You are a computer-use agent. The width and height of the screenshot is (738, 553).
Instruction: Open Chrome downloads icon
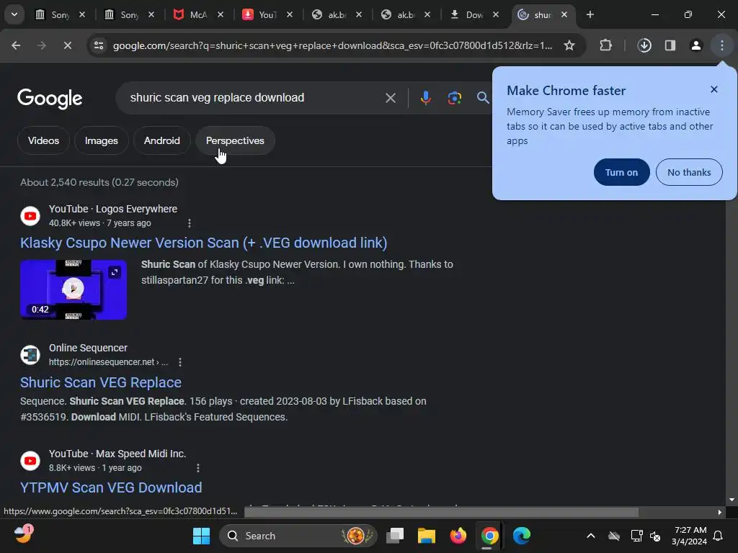644,45
